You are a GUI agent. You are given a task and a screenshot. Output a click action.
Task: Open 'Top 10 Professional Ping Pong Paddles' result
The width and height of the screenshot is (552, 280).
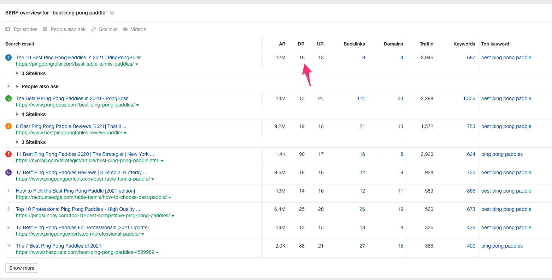coord(78,209)
